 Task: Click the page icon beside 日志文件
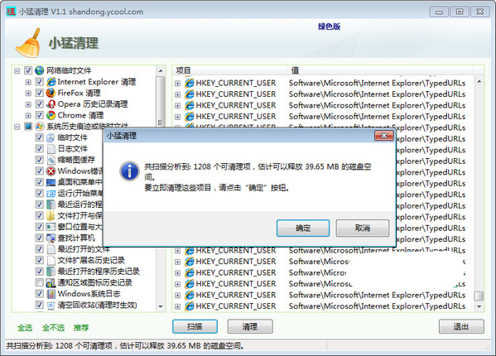[x=51, y=148]
